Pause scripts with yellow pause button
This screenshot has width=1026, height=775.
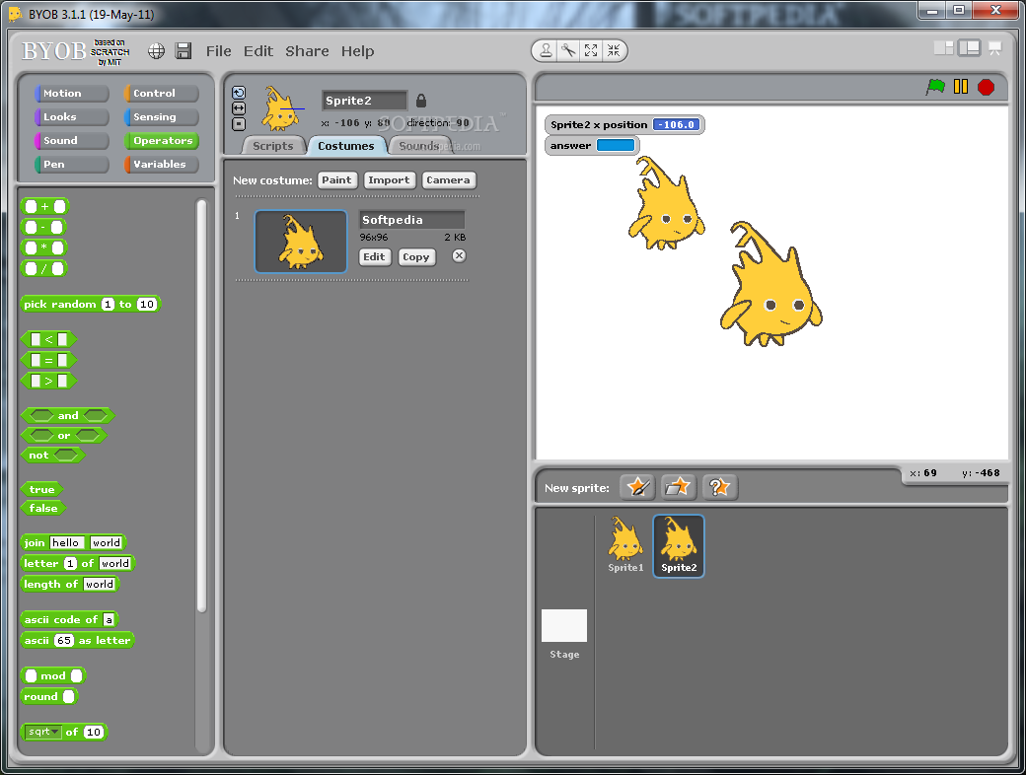(x=961, y=87)
